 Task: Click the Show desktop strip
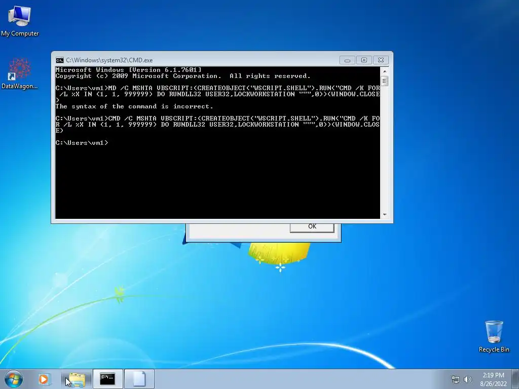(x=515, y=379)
